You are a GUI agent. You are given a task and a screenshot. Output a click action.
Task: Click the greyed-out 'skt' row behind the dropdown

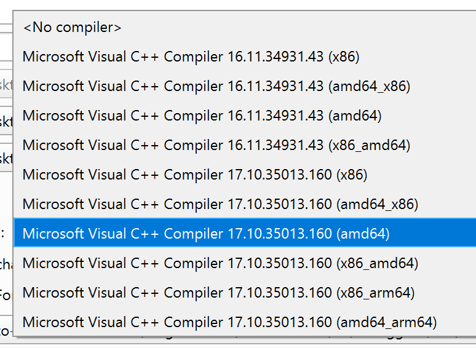(x=6, y=85)
